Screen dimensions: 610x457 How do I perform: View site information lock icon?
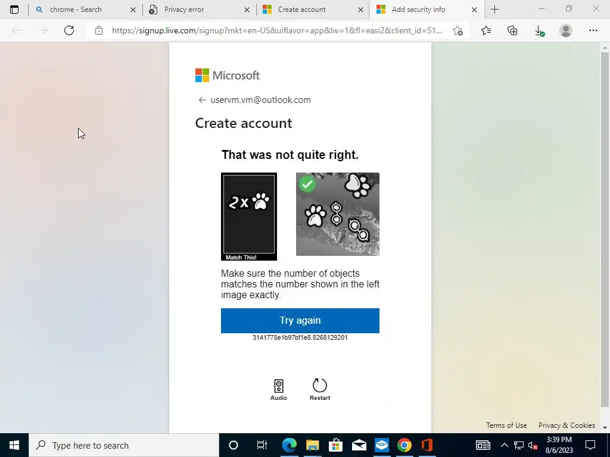click(x=99, y=30)
